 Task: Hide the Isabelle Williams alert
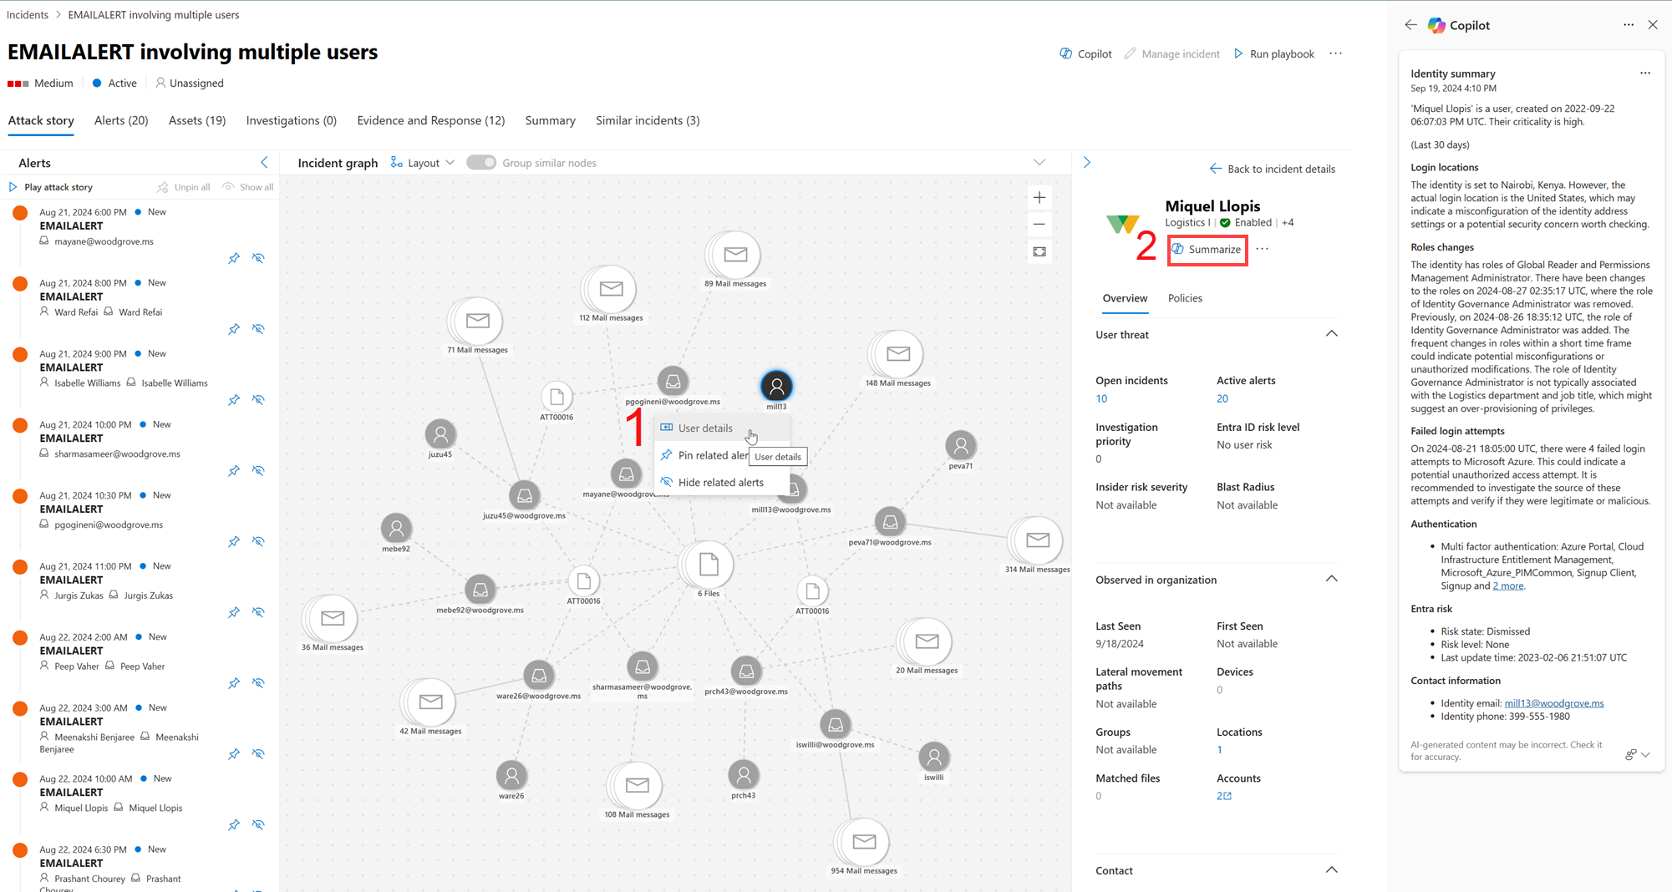pos(259,400)
